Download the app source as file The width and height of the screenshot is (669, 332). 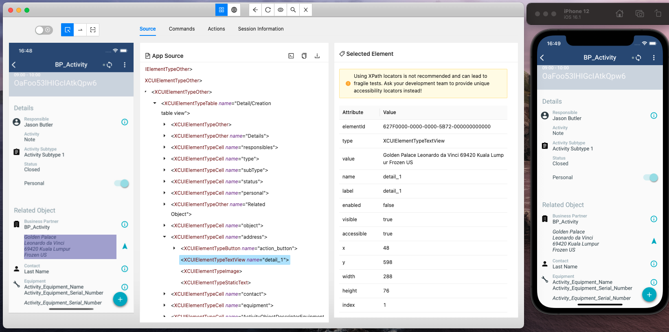click(317, 56)
